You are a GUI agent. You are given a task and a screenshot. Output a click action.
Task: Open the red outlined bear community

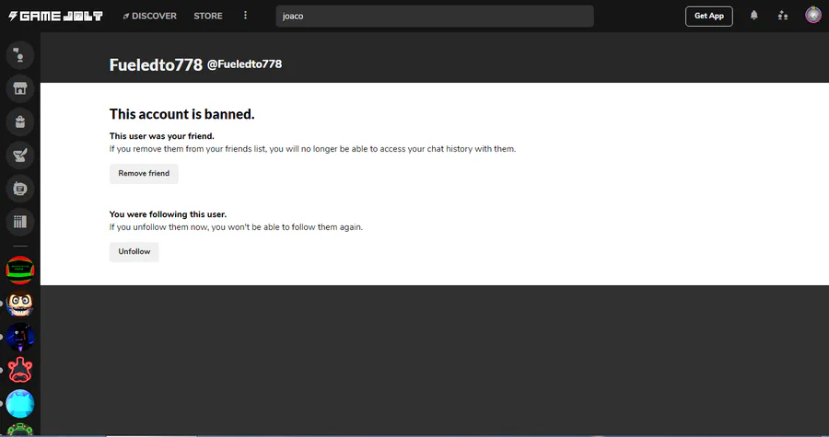(20, 370)
